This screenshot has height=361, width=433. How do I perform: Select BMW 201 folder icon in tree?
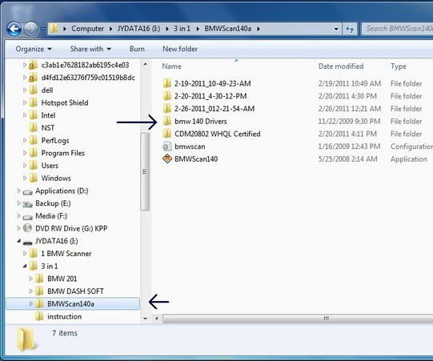coord(39,279)
